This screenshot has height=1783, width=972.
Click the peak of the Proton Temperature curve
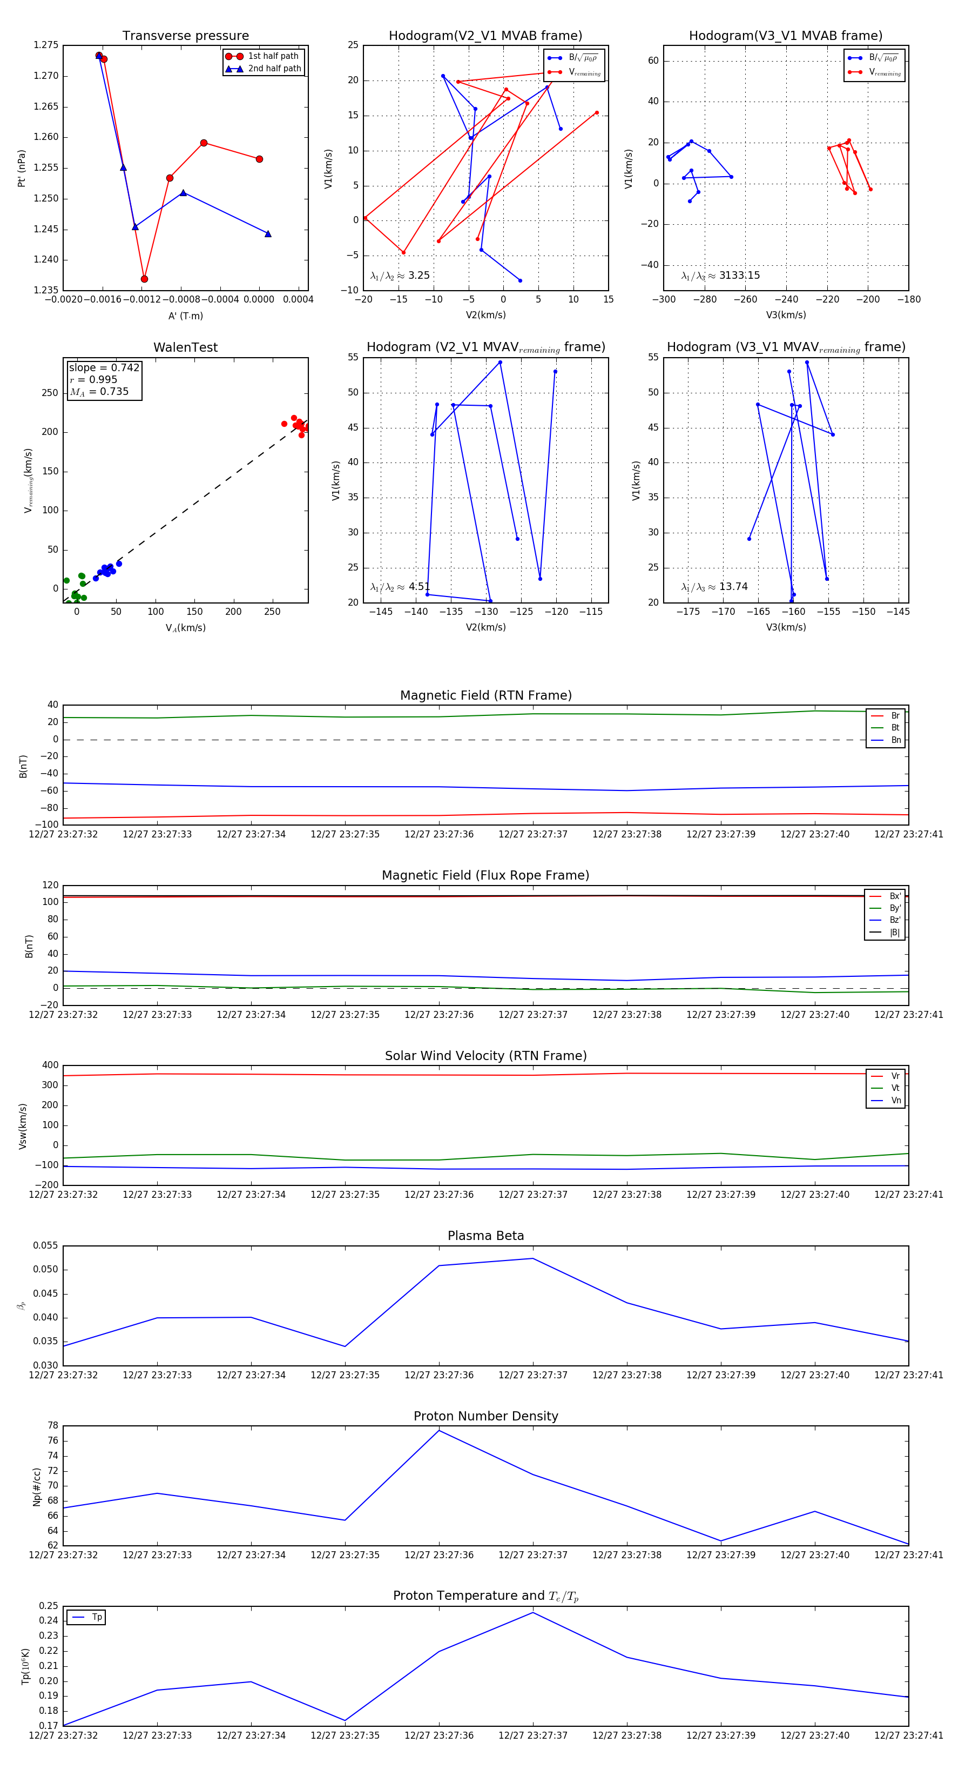click(x=532, y=1613)
